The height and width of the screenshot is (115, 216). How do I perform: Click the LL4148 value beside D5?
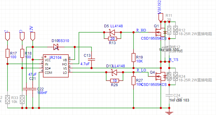(x=116, y=26)
